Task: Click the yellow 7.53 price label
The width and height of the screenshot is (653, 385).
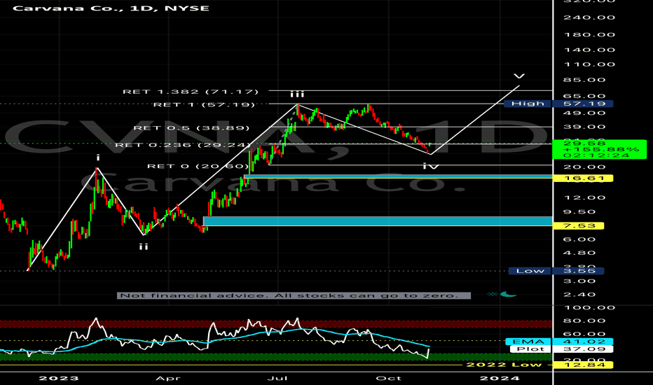Action: tap(578, 225)
